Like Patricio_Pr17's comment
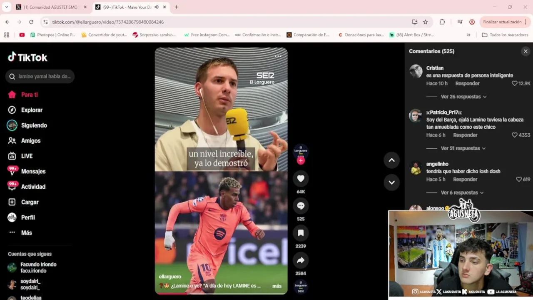Screen dimensions: 533x300 (515, 135)
